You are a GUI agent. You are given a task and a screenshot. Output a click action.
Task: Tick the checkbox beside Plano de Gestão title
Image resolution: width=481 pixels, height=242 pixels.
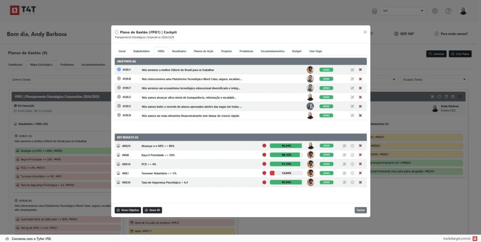point(117,32)
